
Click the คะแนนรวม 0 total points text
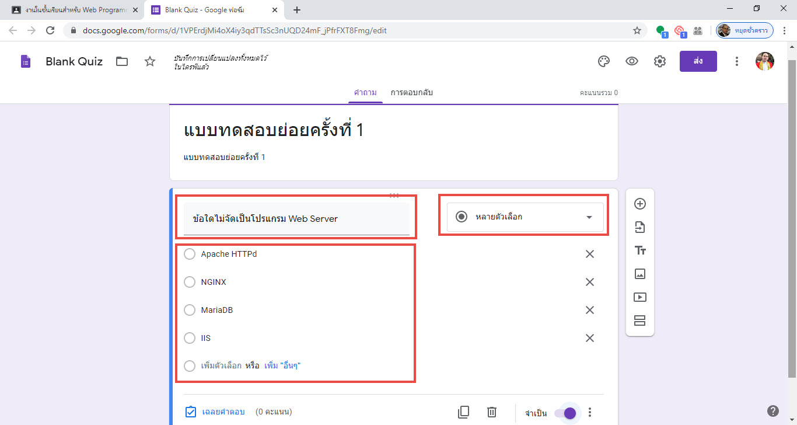[x=599, y=93]
